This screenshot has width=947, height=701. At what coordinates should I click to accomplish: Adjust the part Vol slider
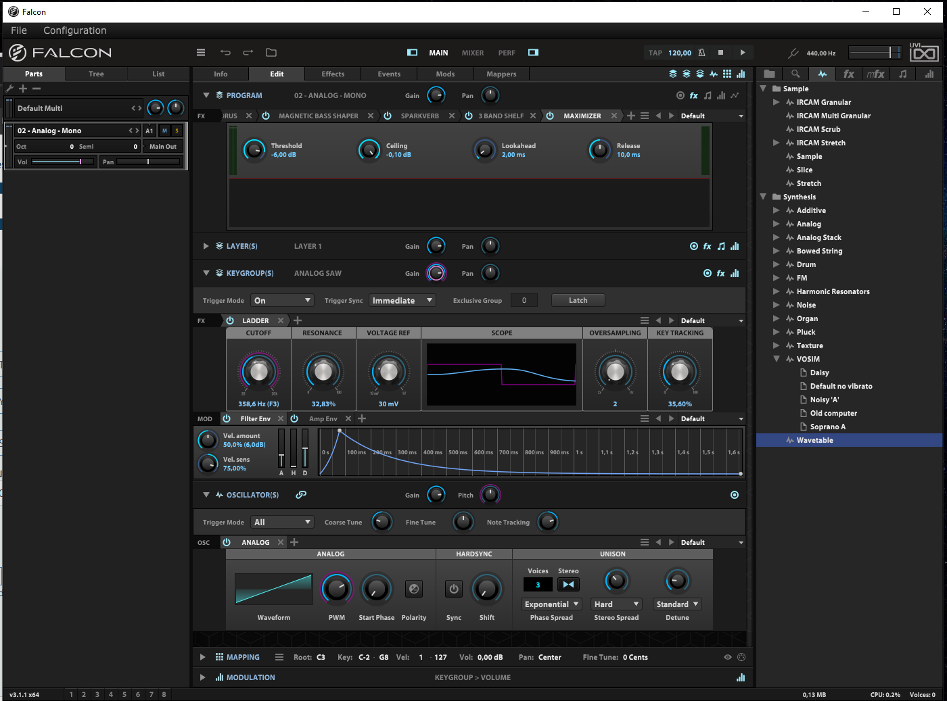coord(63,162)
